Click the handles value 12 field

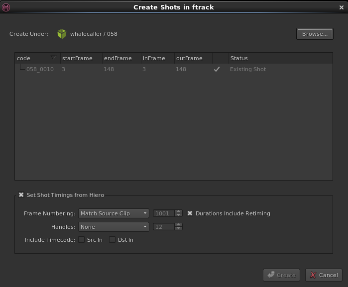[164, 227]
